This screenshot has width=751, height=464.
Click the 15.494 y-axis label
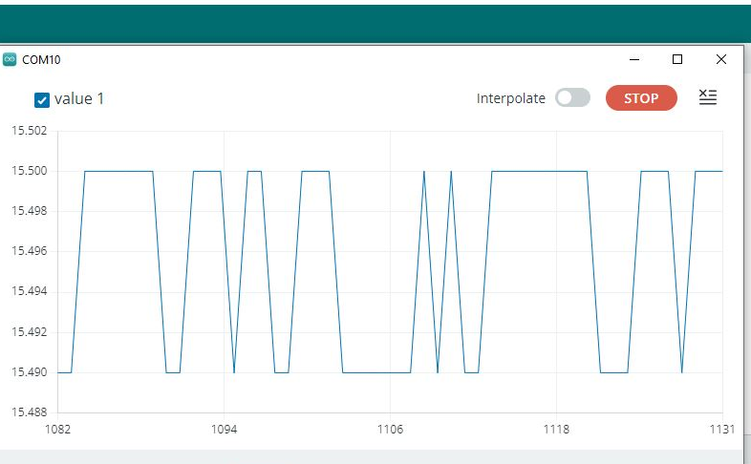pyautogui.click(x=30, y=291)
